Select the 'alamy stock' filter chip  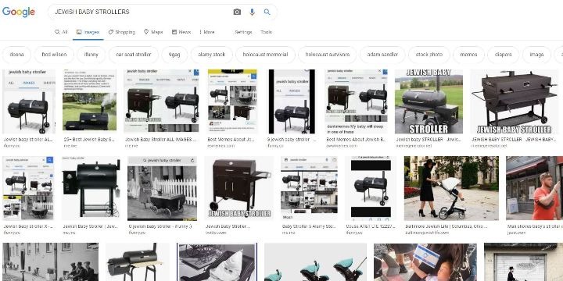pos(212,55)
